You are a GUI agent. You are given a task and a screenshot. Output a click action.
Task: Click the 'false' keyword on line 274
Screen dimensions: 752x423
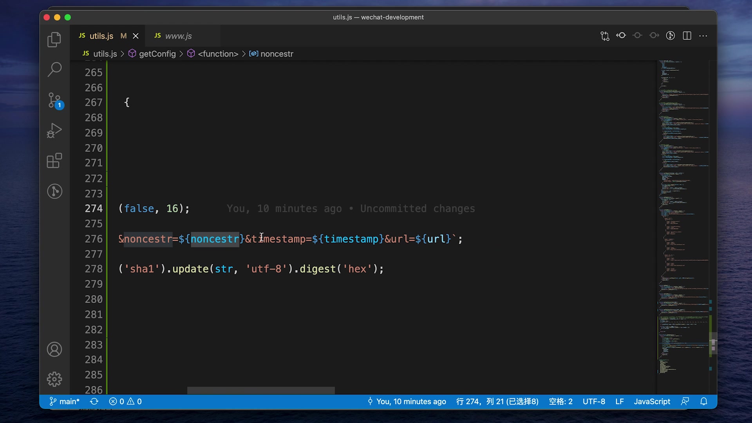tap(139, 209)
